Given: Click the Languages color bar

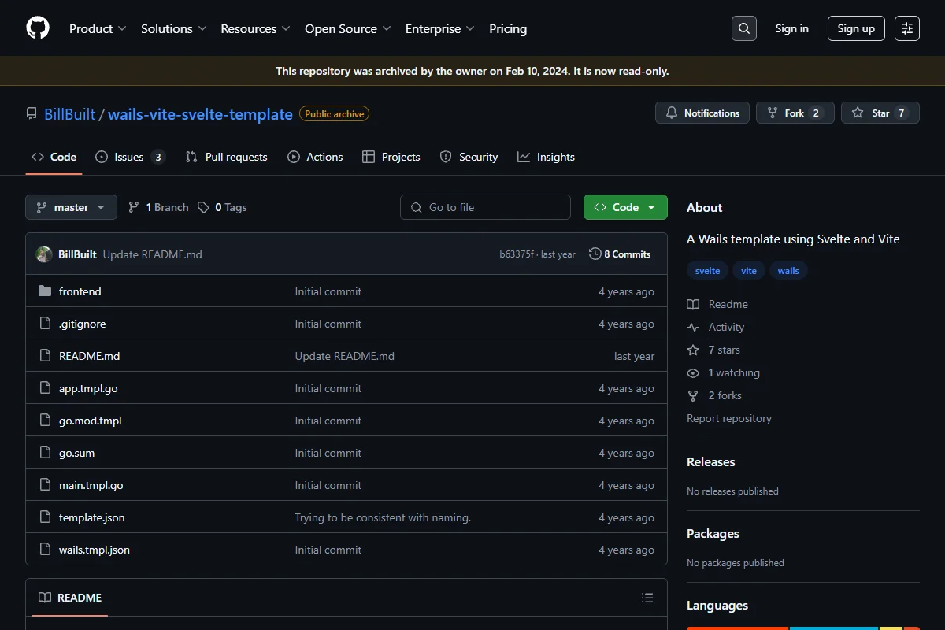Looking at the screenshot, I should (803, 628).
